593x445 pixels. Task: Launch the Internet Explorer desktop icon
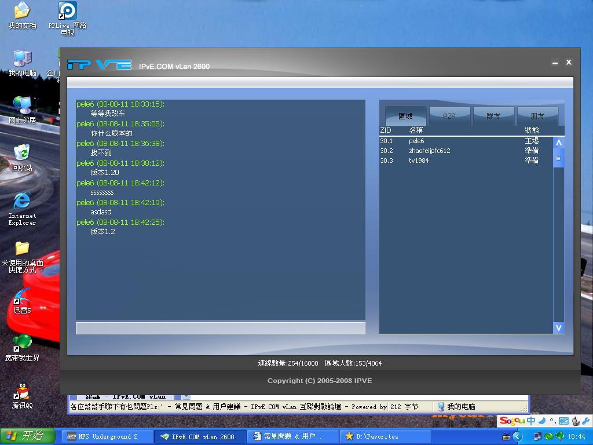[x=22, y=201]
